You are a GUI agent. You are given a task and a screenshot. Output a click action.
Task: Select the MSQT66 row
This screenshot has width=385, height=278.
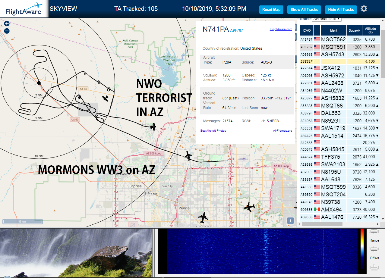(x=340, y=105)
